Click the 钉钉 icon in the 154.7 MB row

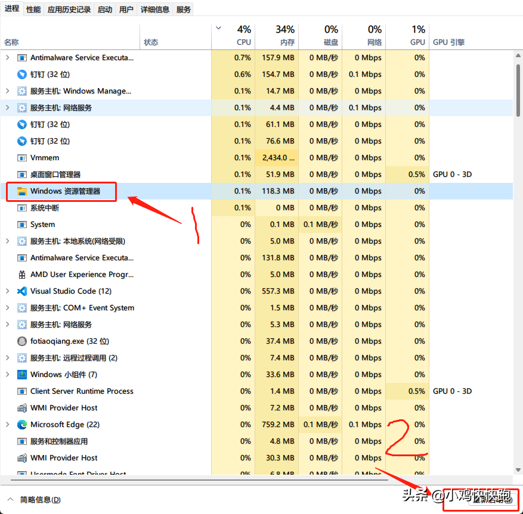(x=21, y=74)
